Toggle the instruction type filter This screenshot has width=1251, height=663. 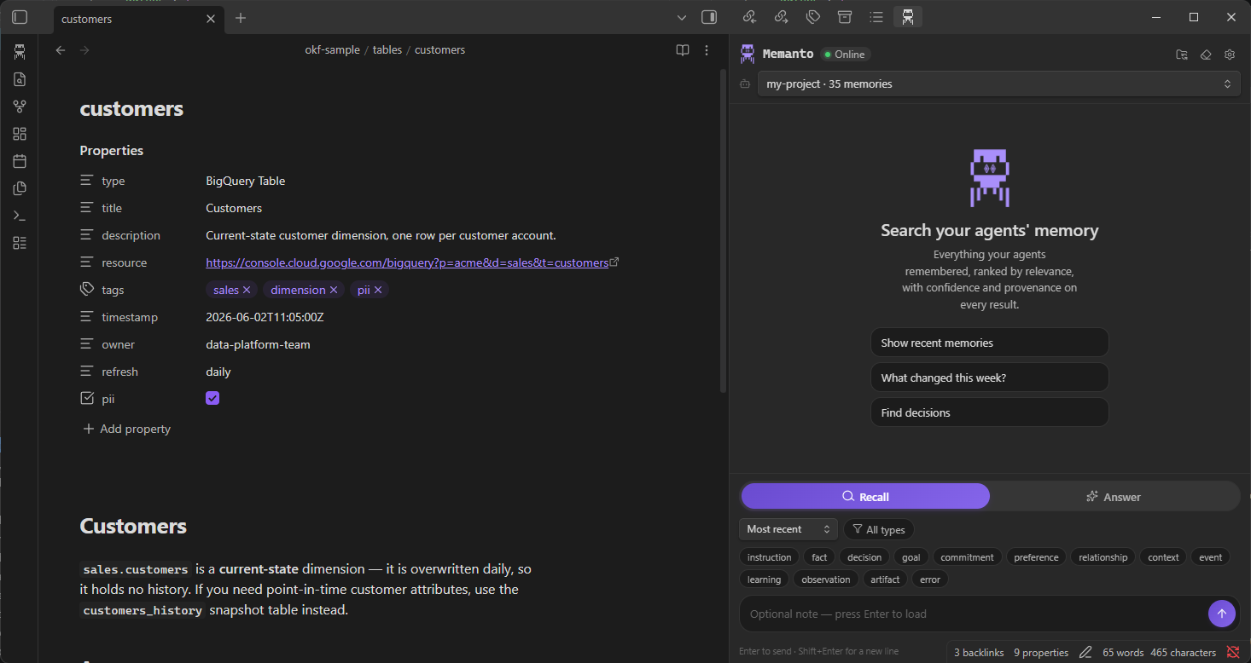coord(769,557)
